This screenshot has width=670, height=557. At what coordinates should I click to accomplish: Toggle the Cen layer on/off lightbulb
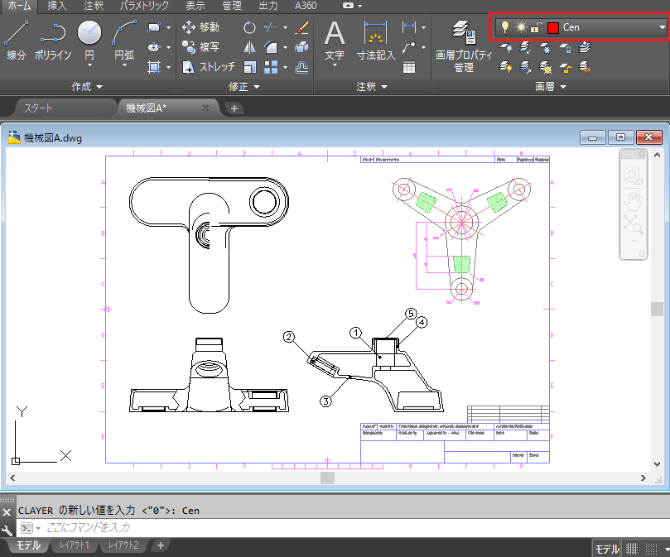tap(505, 27)
